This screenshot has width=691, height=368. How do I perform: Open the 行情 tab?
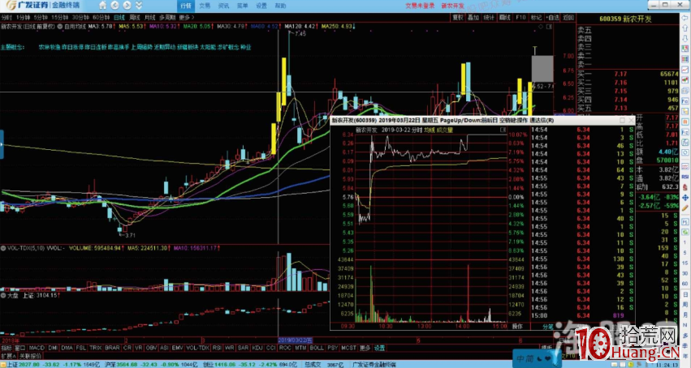(x=185, y=6)
